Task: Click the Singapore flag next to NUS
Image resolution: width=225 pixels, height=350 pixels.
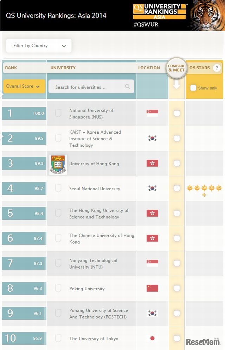Action: pyautogui.click(x=152, y=113)
